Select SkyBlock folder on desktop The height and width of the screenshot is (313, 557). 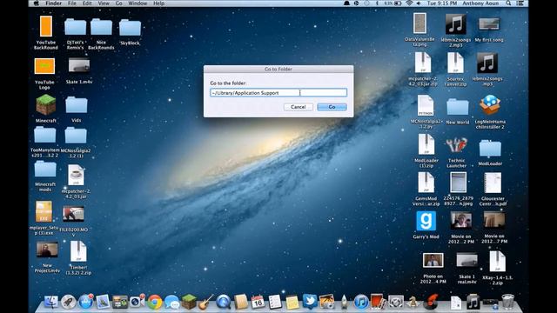click(x=130, y=28)
